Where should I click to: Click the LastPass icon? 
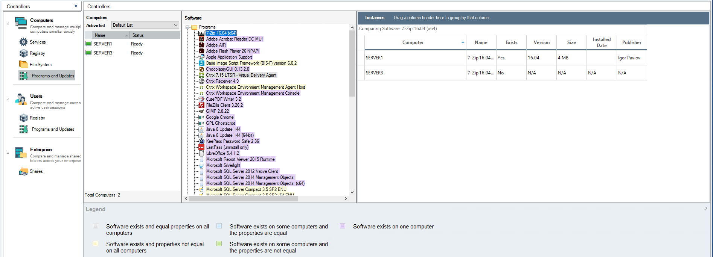coord(201,147)
